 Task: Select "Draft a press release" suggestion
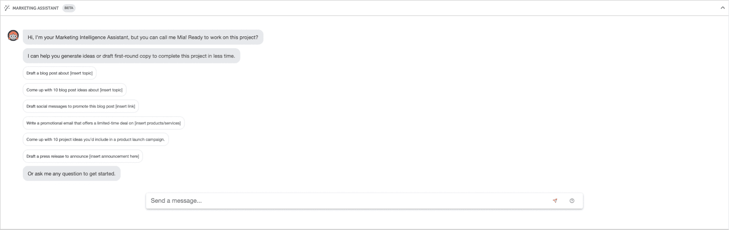[x=82, y=157]
